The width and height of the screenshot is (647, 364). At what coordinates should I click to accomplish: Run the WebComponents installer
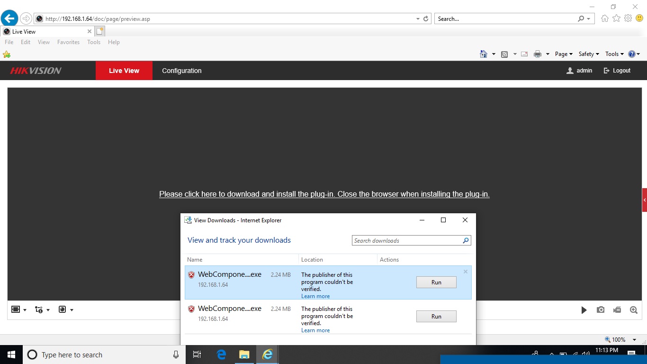tap(436, 282)
